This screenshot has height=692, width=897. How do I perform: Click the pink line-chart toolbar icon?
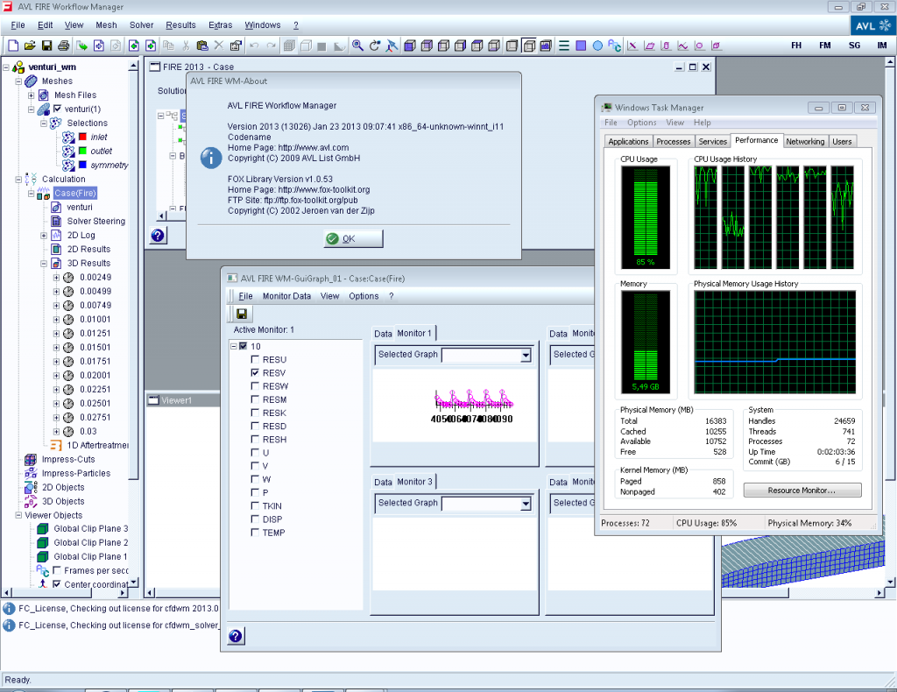tap(682, 46)
